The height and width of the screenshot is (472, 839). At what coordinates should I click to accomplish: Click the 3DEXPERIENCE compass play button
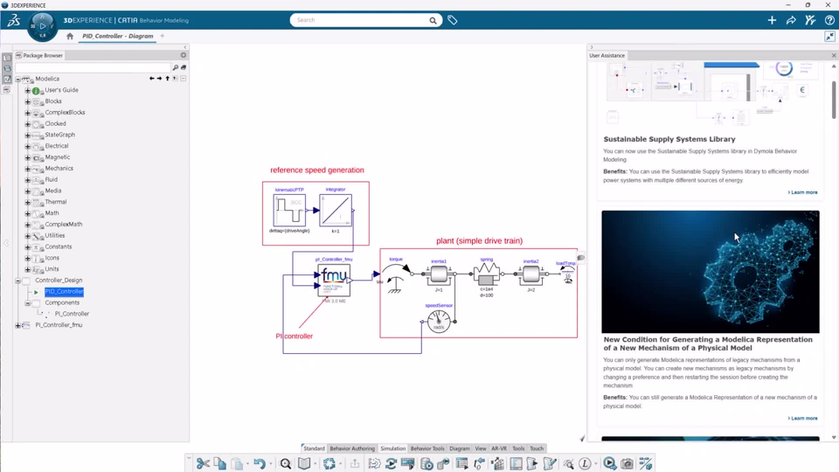(x=43, y=25)
